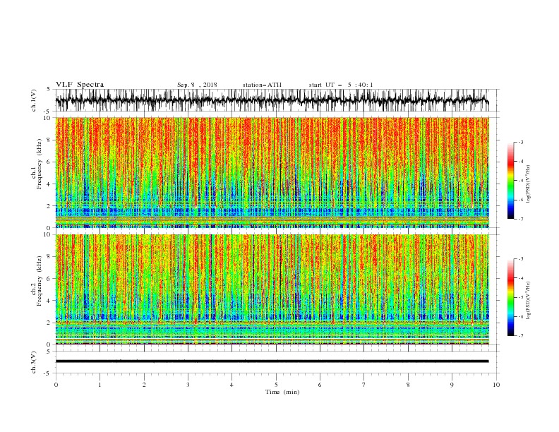Select the 'Sep. 8 , 2018' date label

pos(197,85)
